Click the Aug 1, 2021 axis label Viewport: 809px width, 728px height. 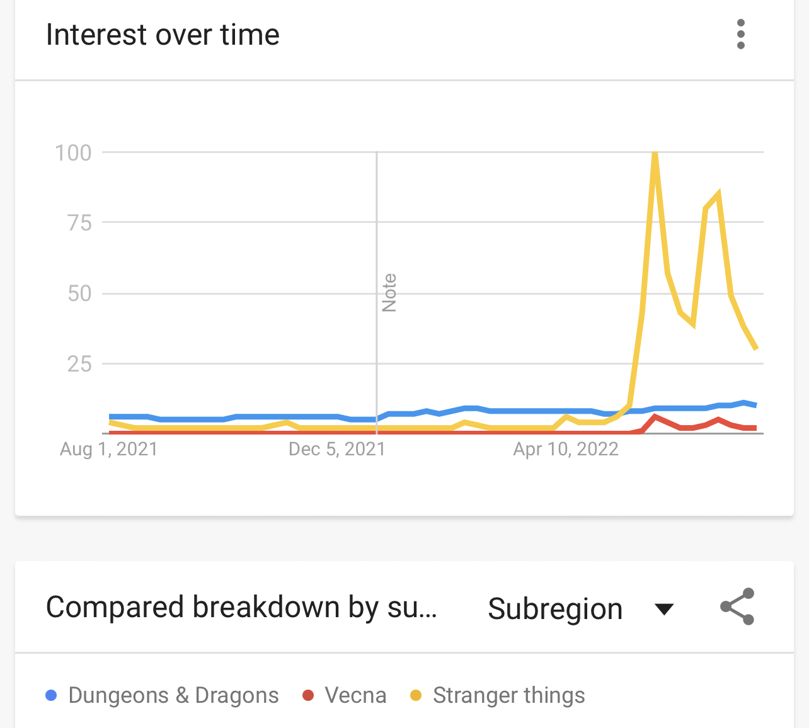point(108,449)
